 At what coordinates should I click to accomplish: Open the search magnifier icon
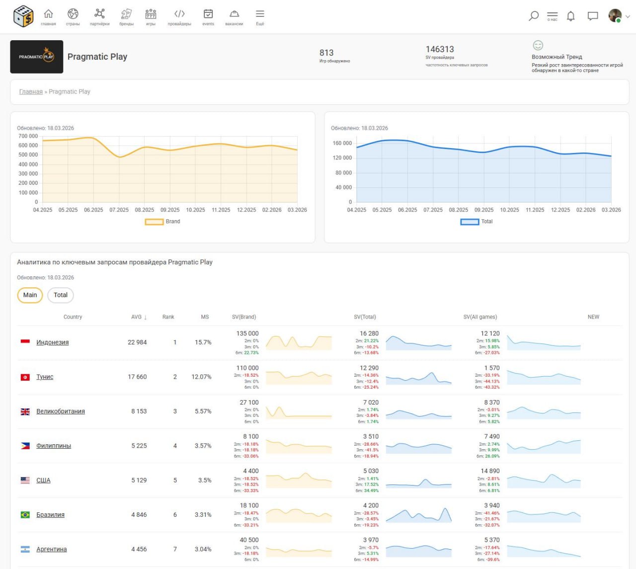point(534,16)
